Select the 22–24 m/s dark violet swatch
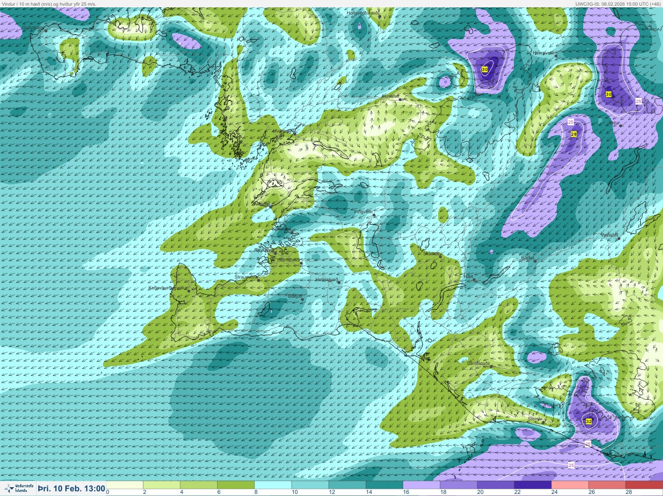 tap(533, 485)
